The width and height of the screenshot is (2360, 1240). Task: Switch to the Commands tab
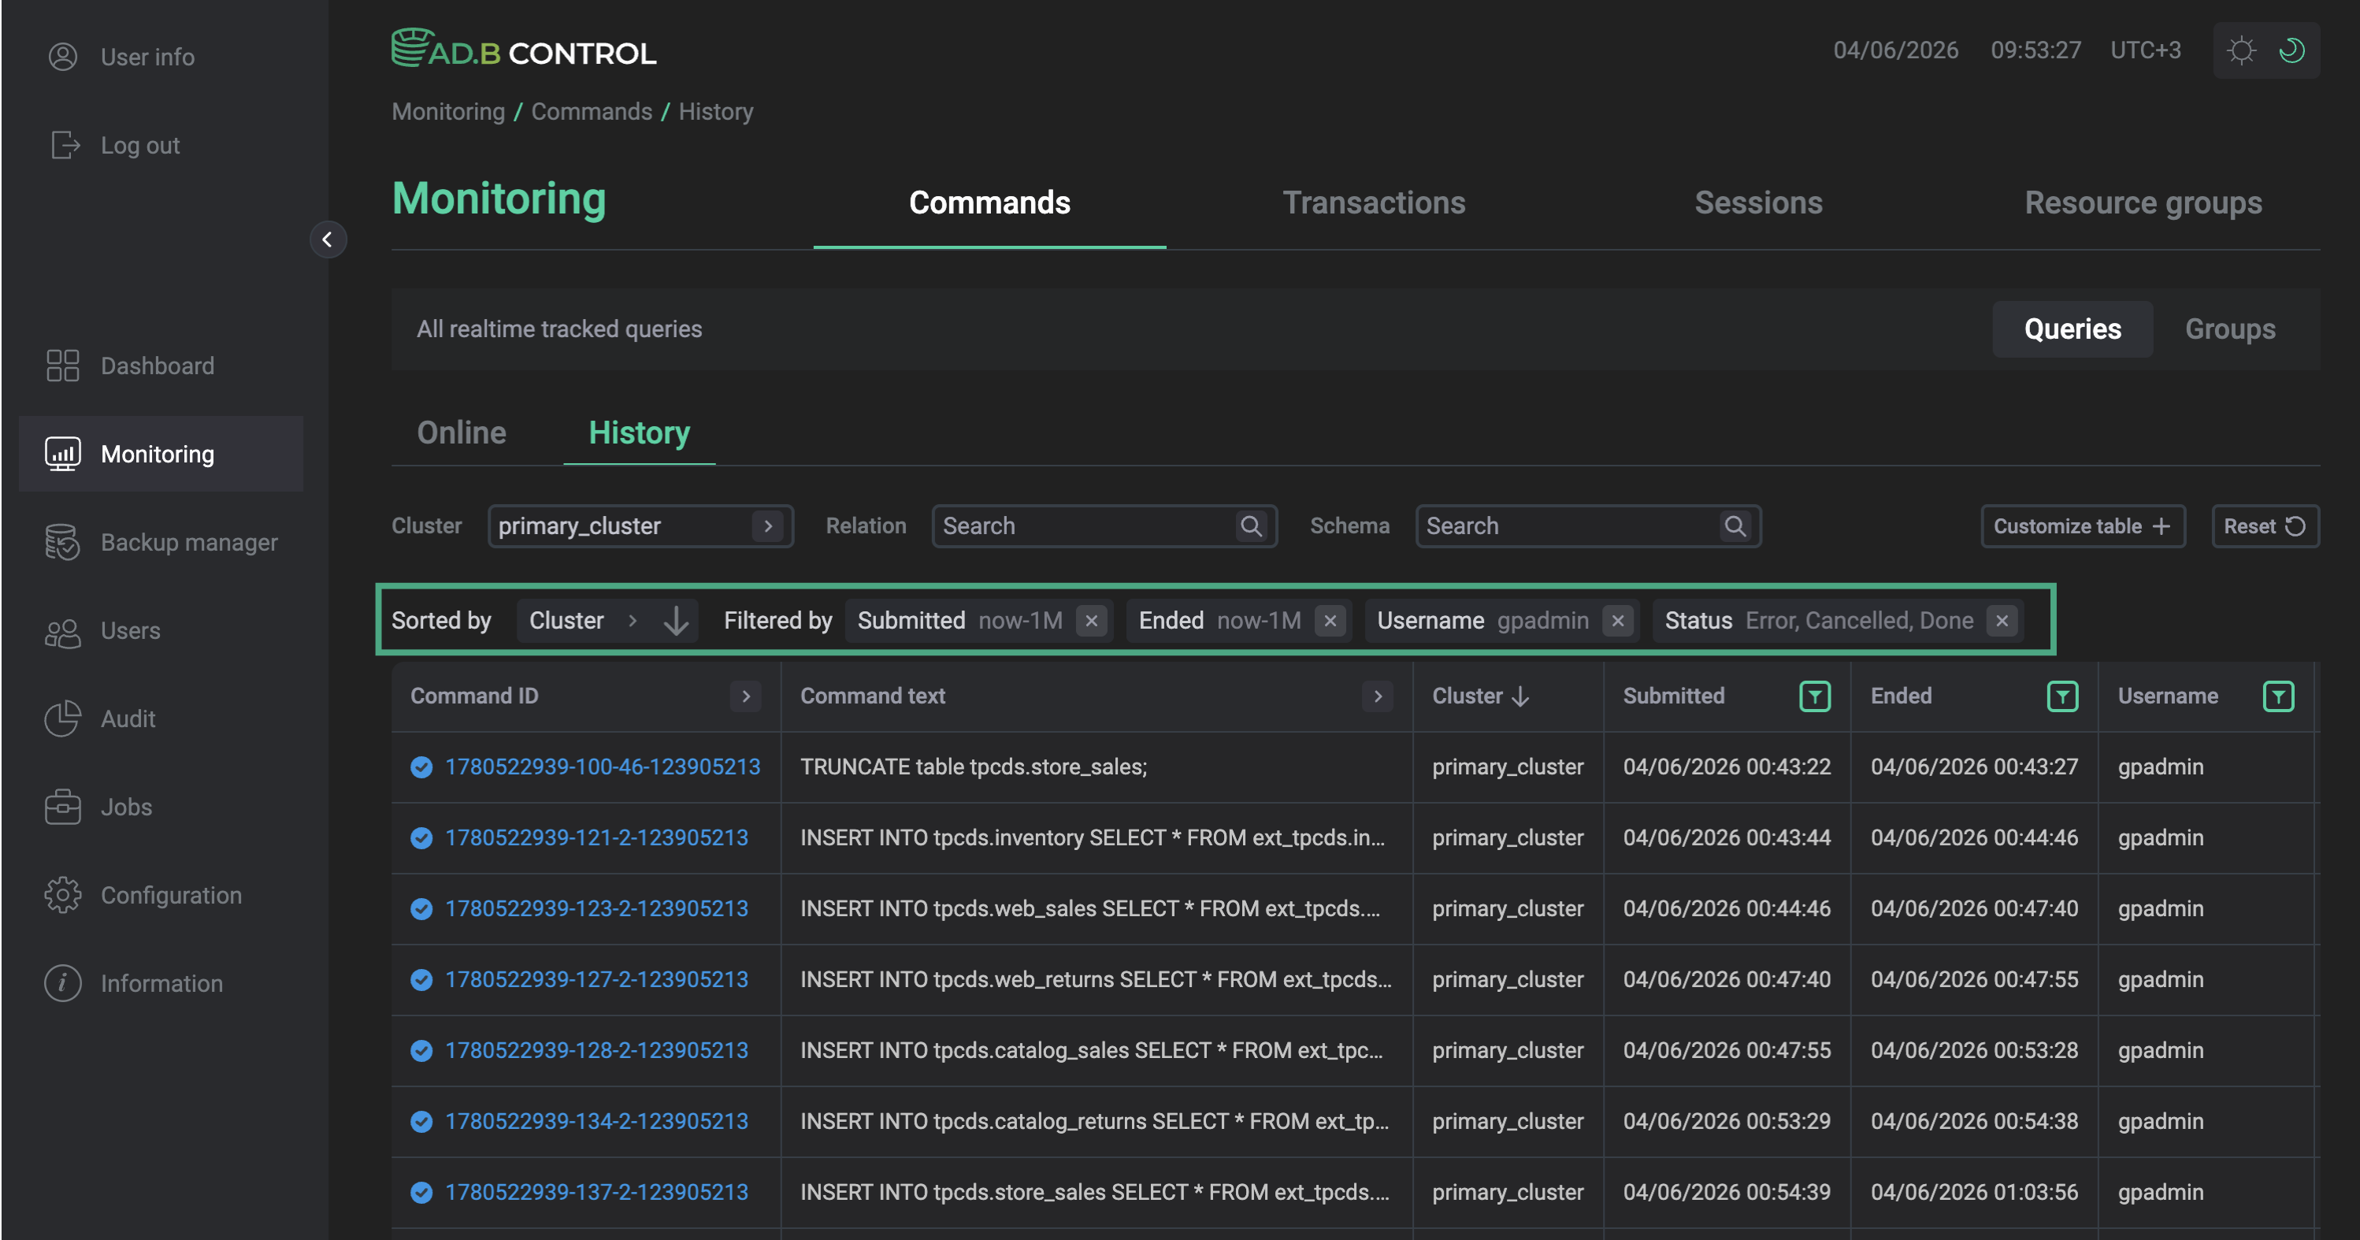coord(989,202)
